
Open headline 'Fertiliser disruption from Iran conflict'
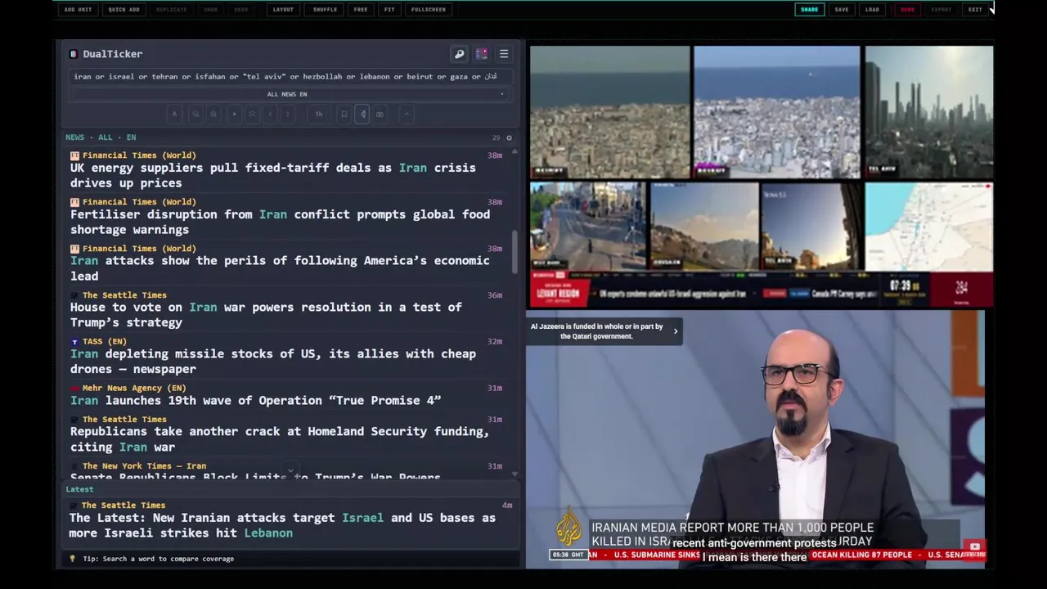point(280,222)
